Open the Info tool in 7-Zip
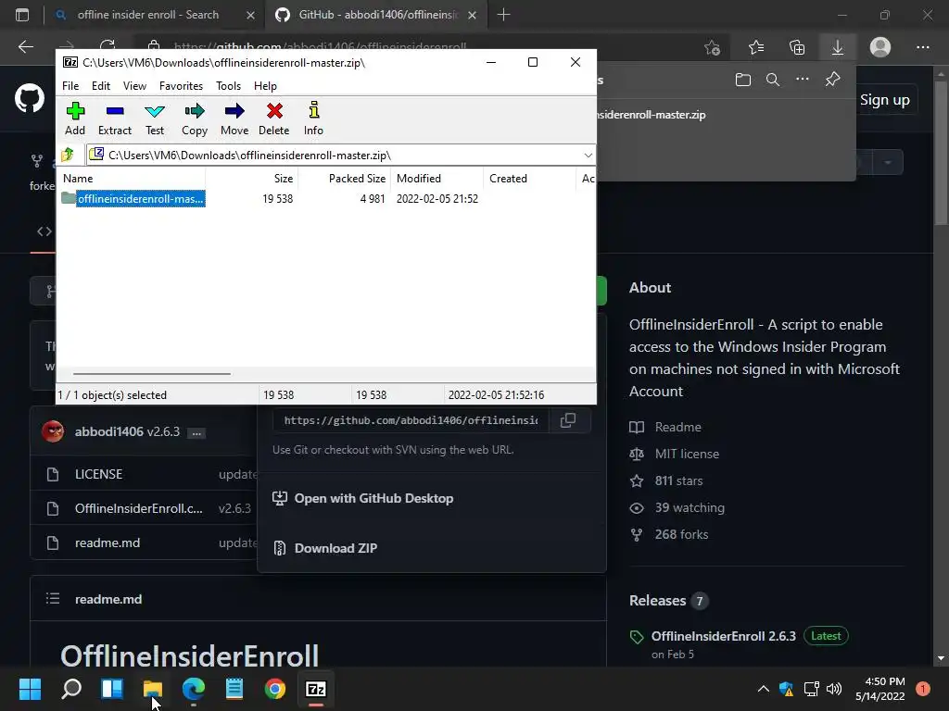The width and height of the screenshot is (949, 711). click(313, 118)
